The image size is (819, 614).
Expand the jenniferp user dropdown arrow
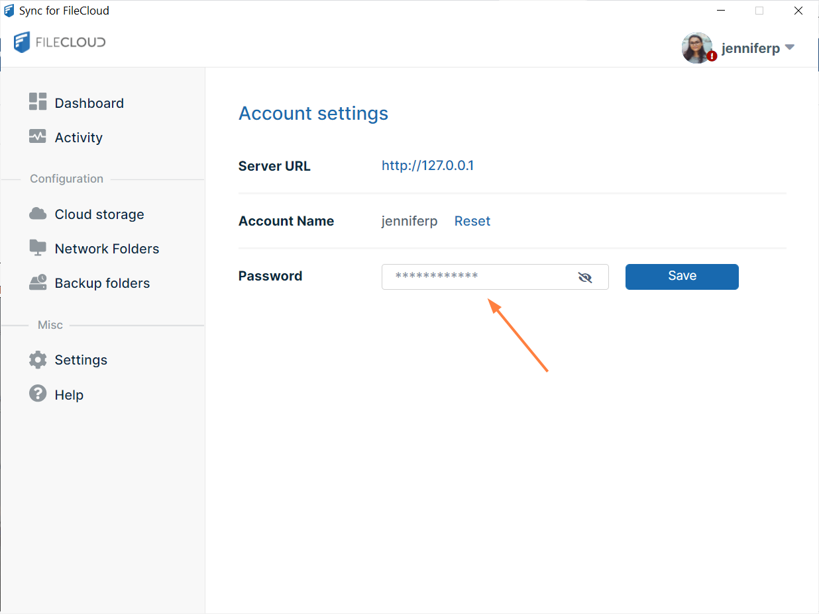789,48
